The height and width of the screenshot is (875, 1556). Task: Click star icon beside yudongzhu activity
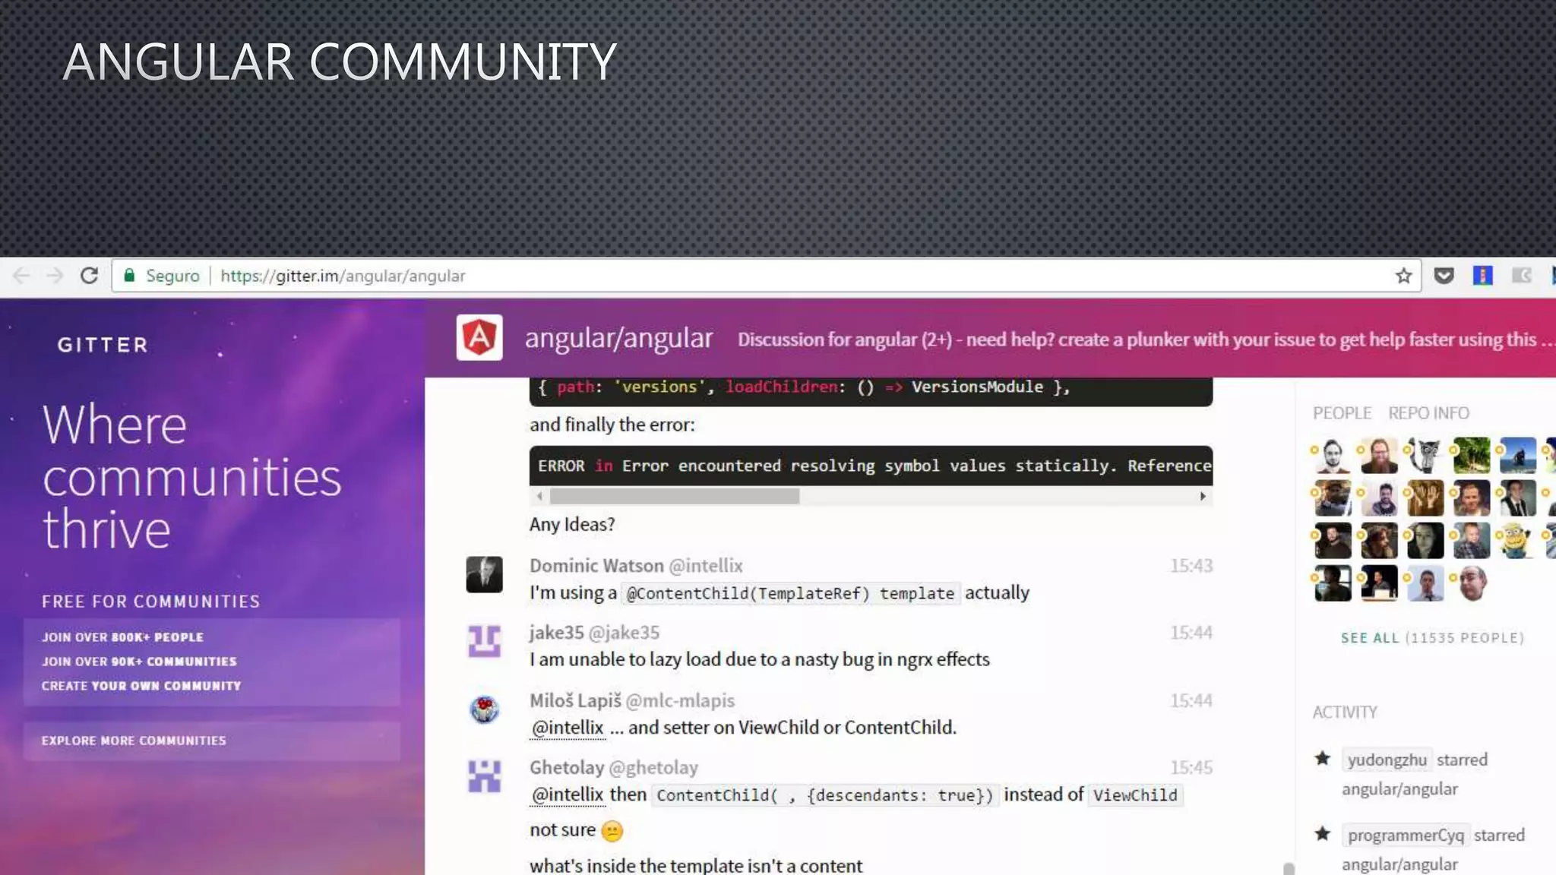1323,759
